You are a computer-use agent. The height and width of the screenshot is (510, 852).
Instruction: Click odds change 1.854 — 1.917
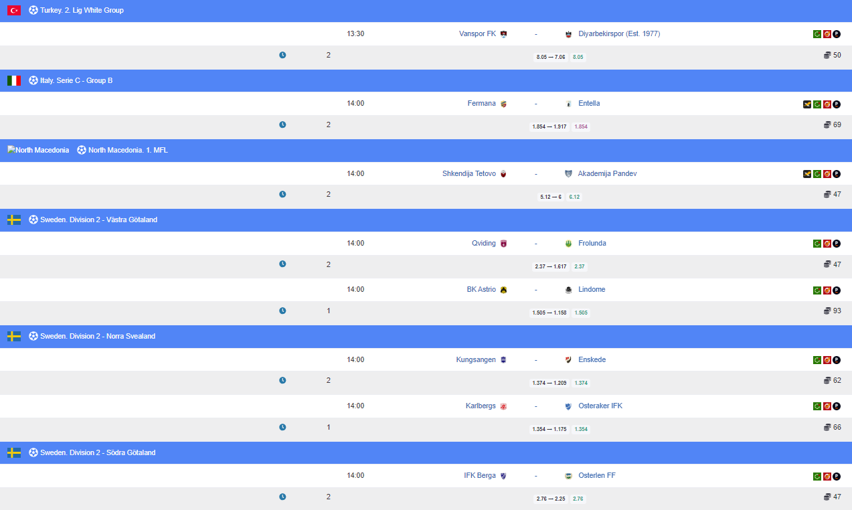tap(549, 126)
